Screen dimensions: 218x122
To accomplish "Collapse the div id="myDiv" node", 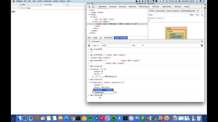I will [93, 22].
